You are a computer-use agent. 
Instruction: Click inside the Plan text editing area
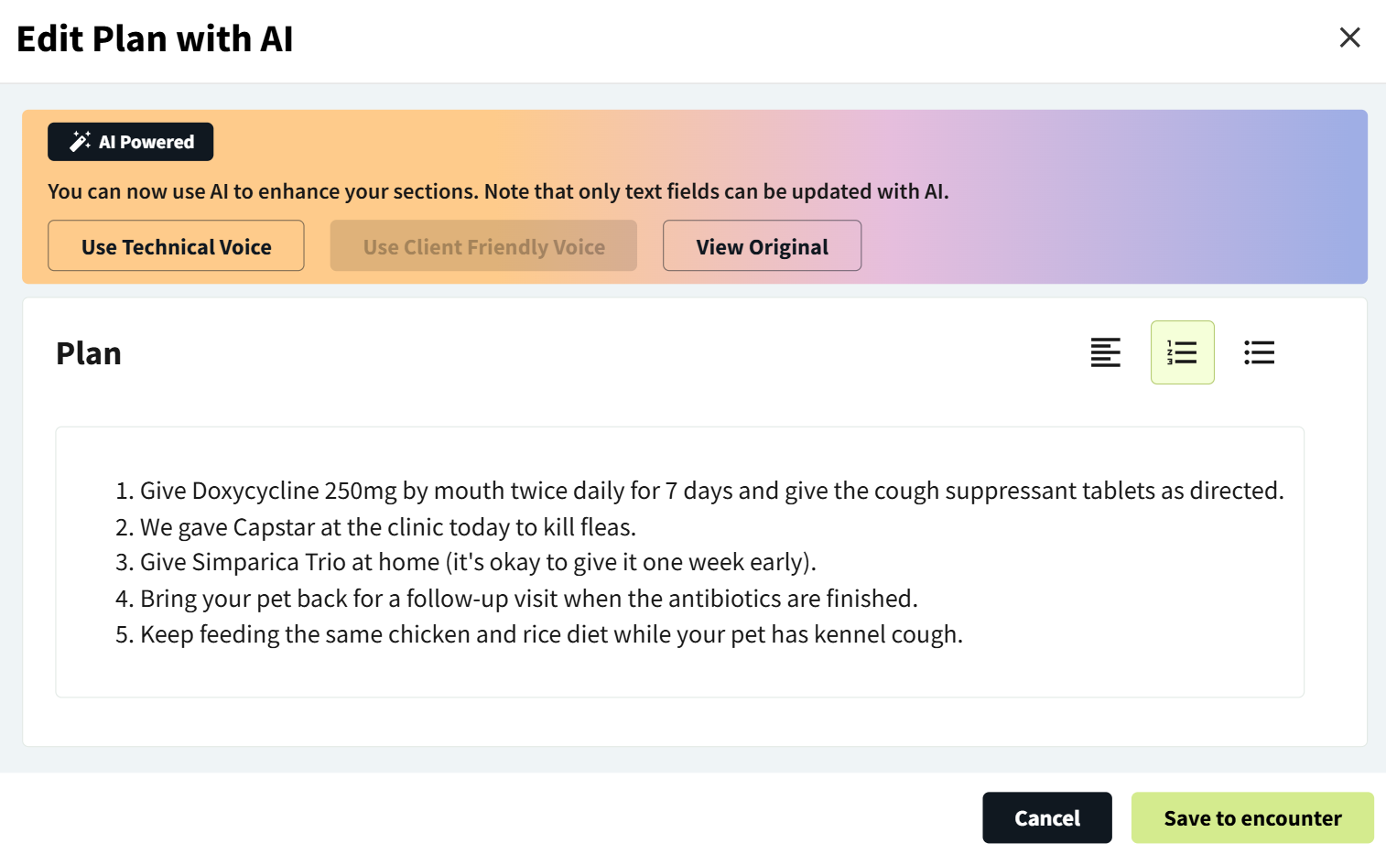[679, 562]
